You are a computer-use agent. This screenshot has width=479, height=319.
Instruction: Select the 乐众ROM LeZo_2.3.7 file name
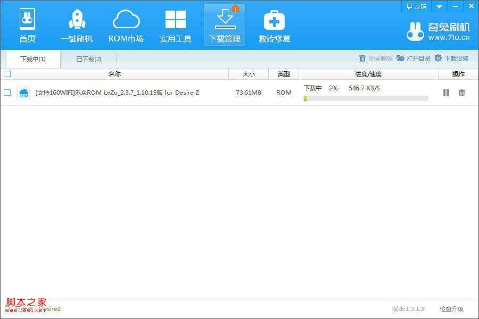coord(118,93)
